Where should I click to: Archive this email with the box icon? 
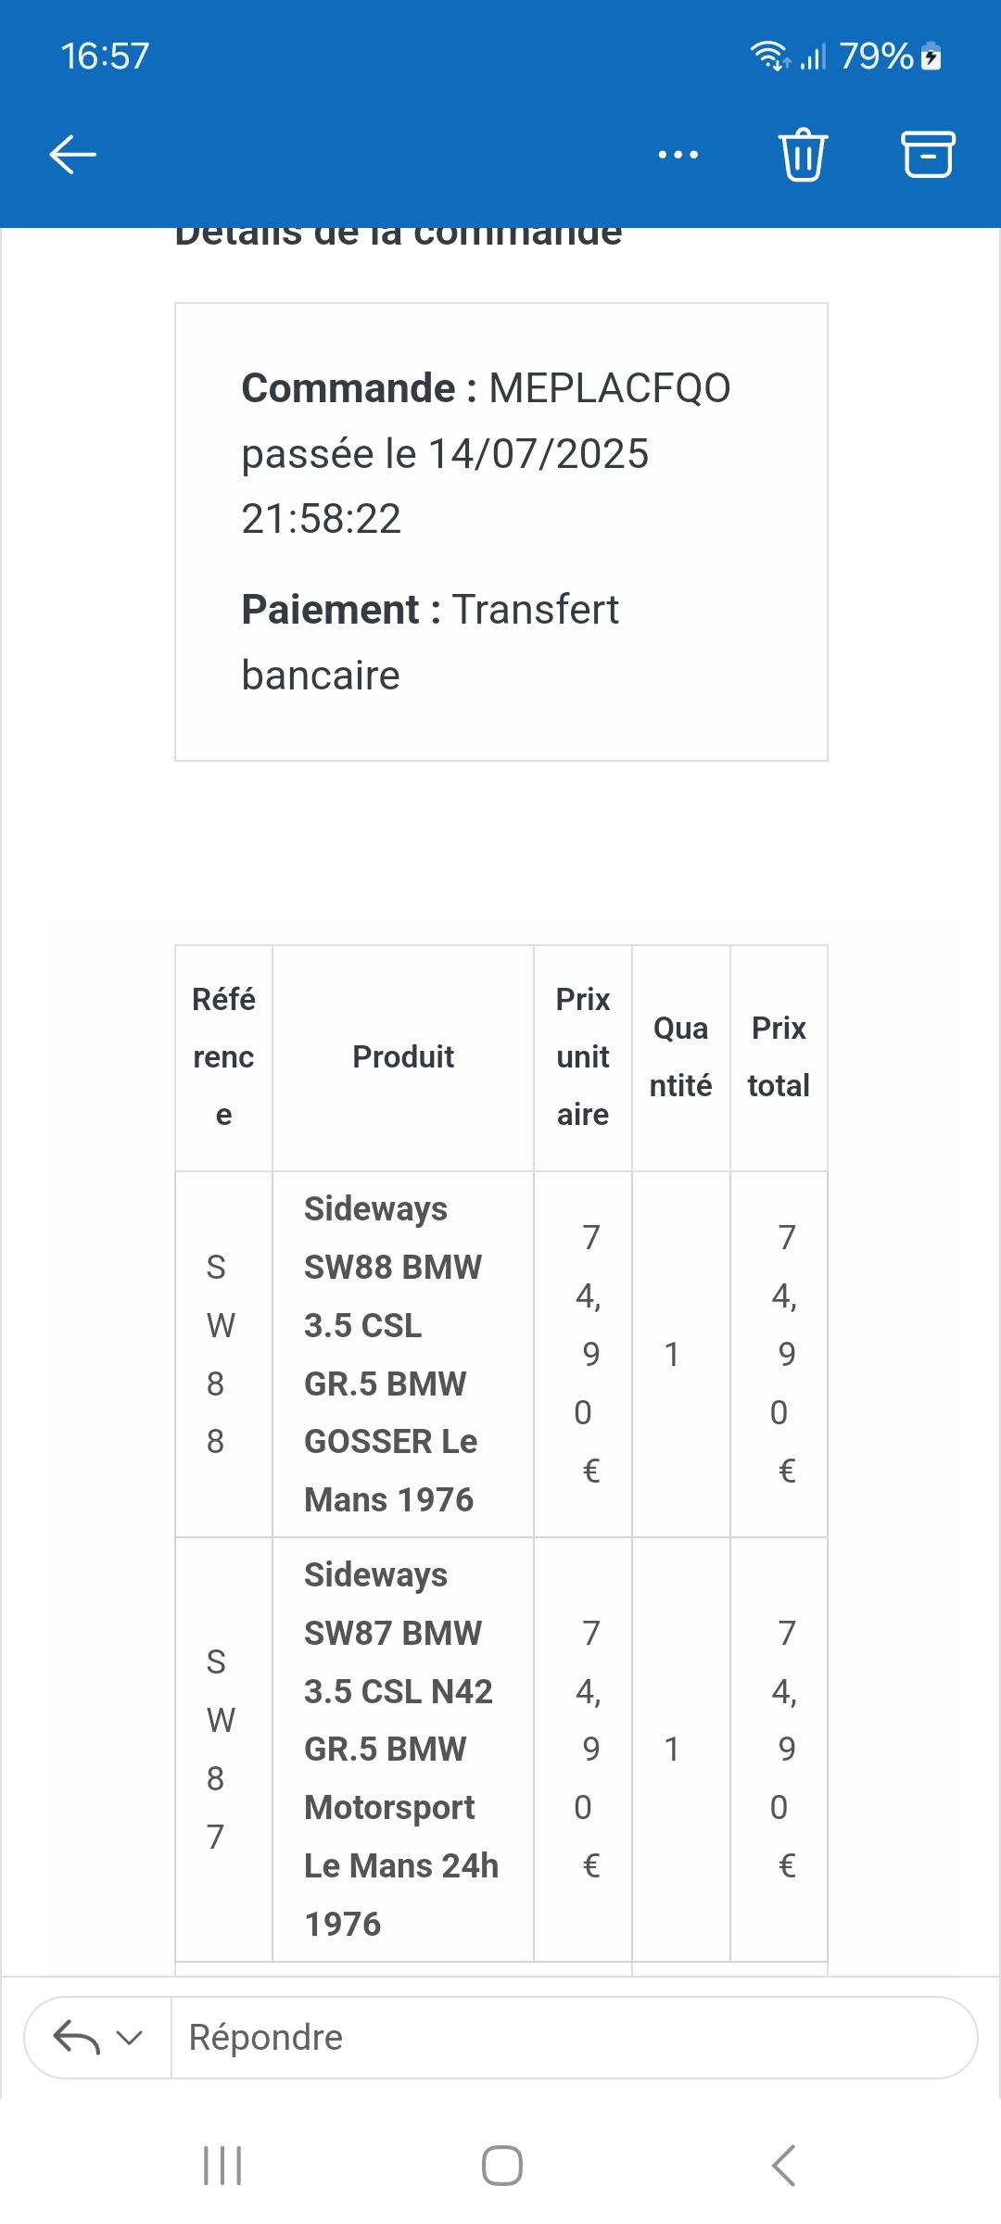coord(928,154)
